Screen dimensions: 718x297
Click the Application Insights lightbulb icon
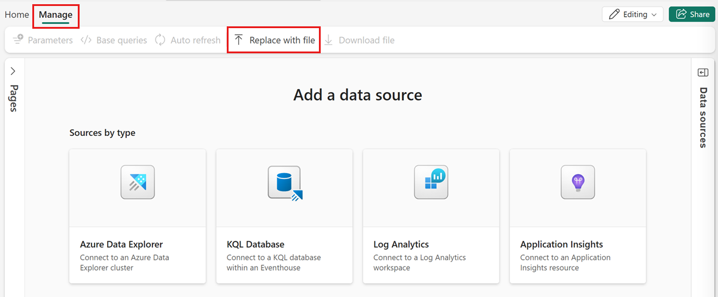point(578,182)
